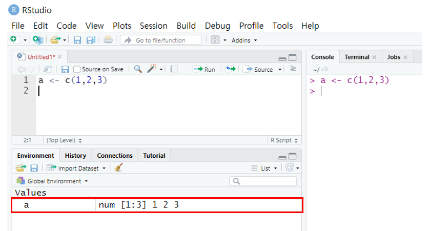This screenshot has height=231, width=429.
Task: Switch to the Tutorial tab
Action: 154,156
